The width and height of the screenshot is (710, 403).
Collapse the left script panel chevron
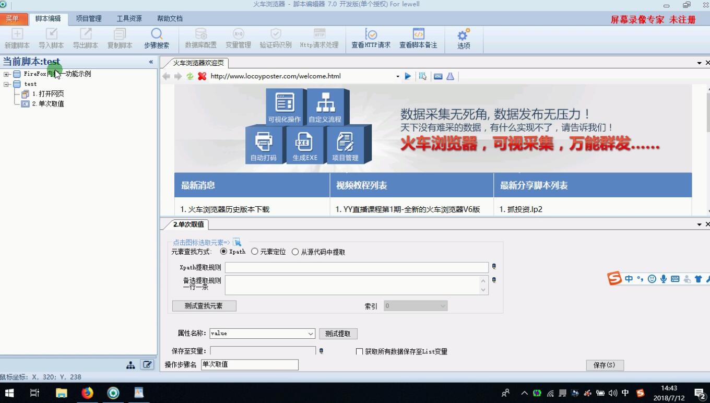pyautogui.click(x=151, y=62)
